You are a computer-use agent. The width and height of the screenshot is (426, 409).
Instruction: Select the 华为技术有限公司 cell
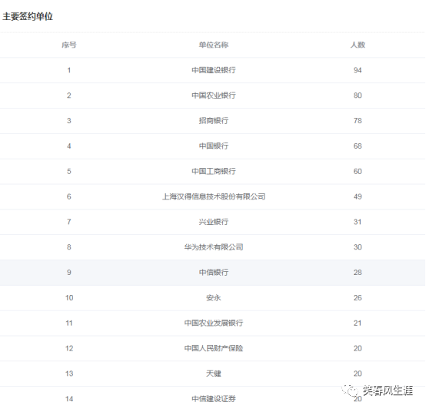(214, 247)
